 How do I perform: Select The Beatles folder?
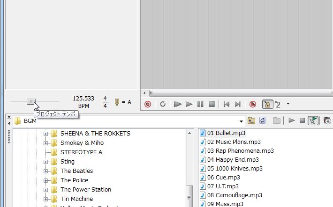click(x=76, y=171)
